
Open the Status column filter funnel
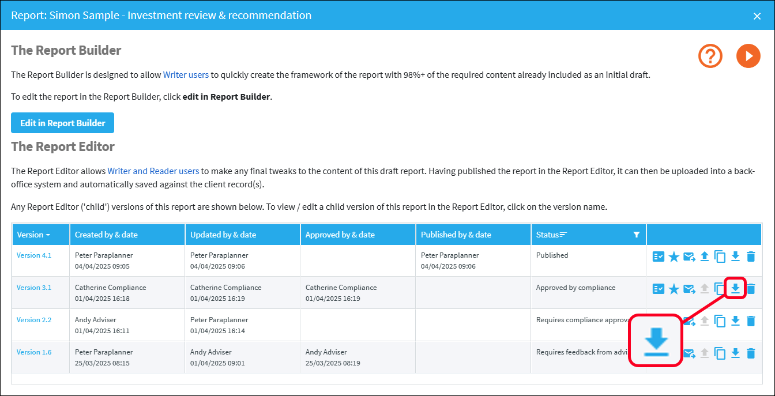[637, 235]
